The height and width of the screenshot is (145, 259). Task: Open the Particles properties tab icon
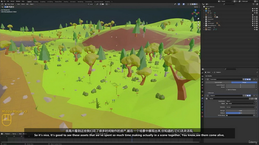(x=202, y=101)
